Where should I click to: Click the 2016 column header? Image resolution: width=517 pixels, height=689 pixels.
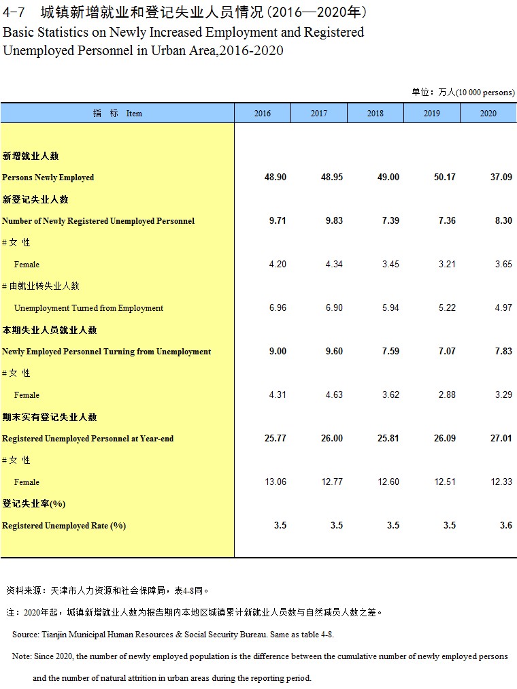click(263, 113)
